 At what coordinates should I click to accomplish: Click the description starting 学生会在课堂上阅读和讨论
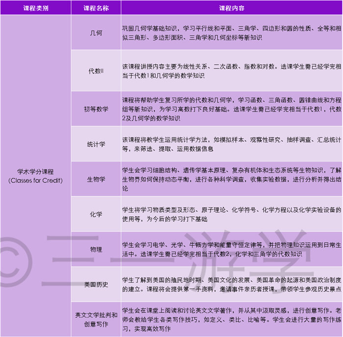232,319
